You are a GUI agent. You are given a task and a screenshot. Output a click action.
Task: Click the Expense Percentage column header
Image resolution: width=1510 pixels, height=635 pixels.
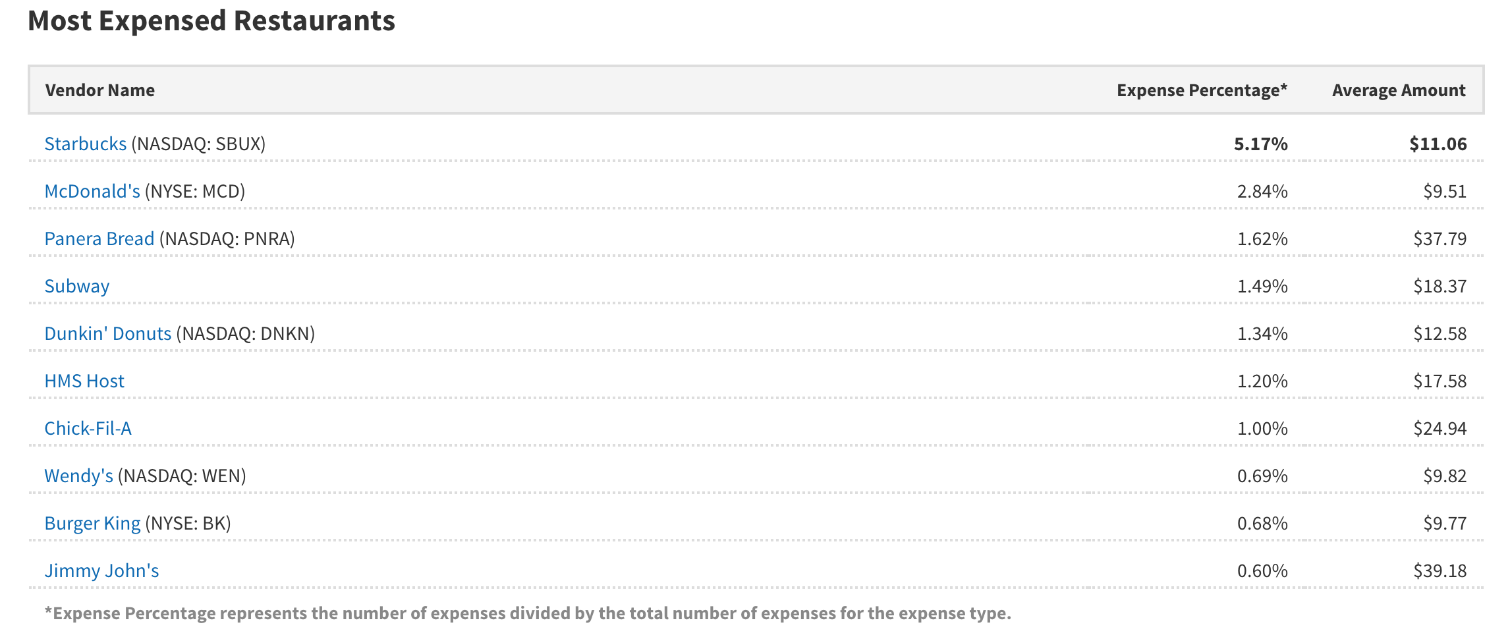(1202, 90)
